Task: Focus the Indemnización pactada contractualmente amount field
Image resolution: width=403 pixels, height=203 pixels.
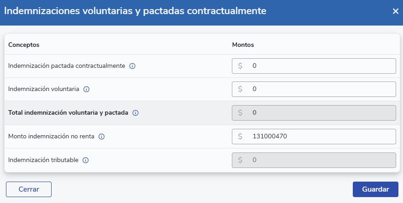Action: coord(319,66)
